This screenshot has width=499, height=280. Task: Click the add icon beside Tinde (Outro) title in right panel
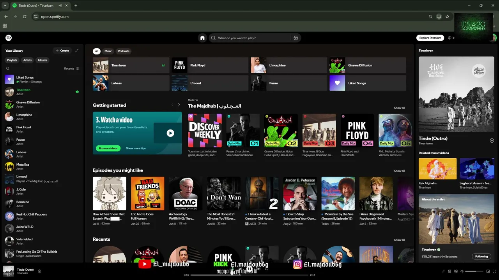[x=492, y=140]
